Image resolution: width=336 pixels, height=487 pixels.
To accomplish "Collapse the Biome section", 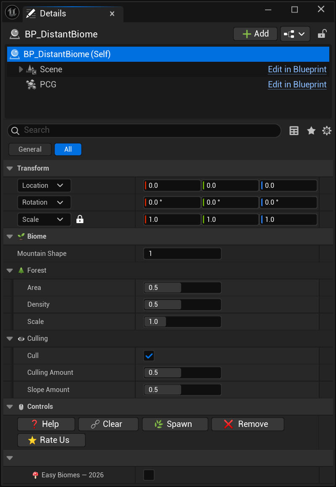I will click(x=10, y=236).
